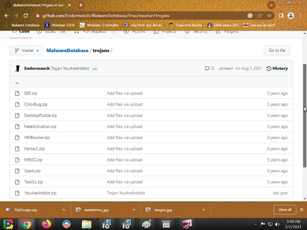Open ColorBug.zip file
This screenshot has width=307, height=230.
click(x=36, y=105)
